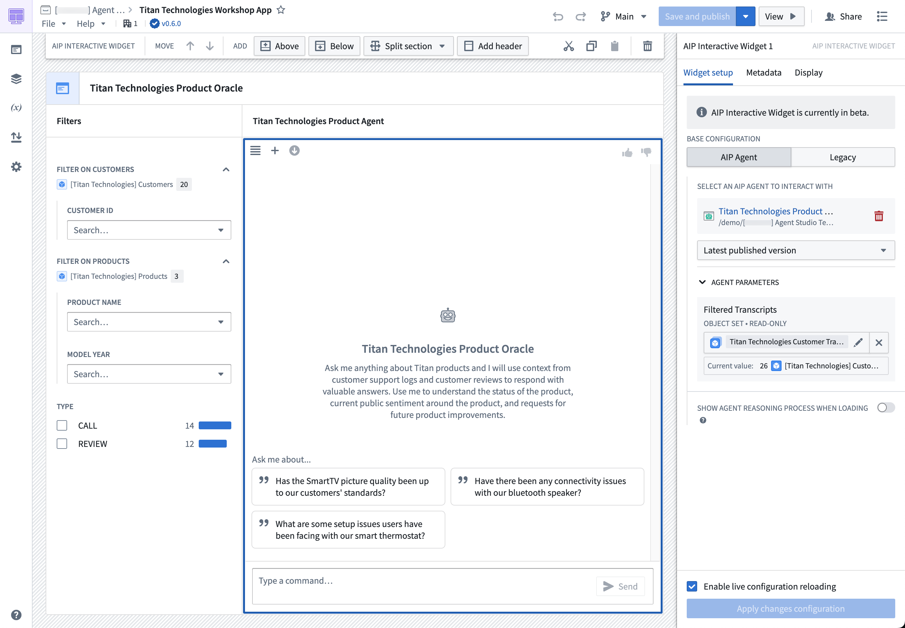Screen dimensions: 905x628
Task: Paste with clipboard icon
Action: (x=615, y=46)
